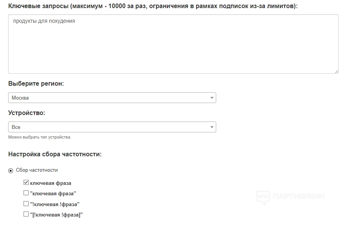The height and width of the screenshot is (225, 344).
Task: Click the Сбор частотности label text
Action: pos(37,170)
